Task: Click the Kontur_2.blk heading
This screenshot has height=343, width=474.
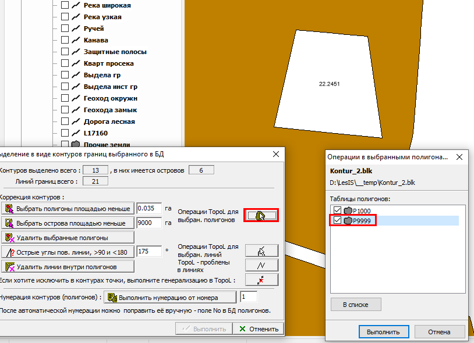Action: pos(351,171)
